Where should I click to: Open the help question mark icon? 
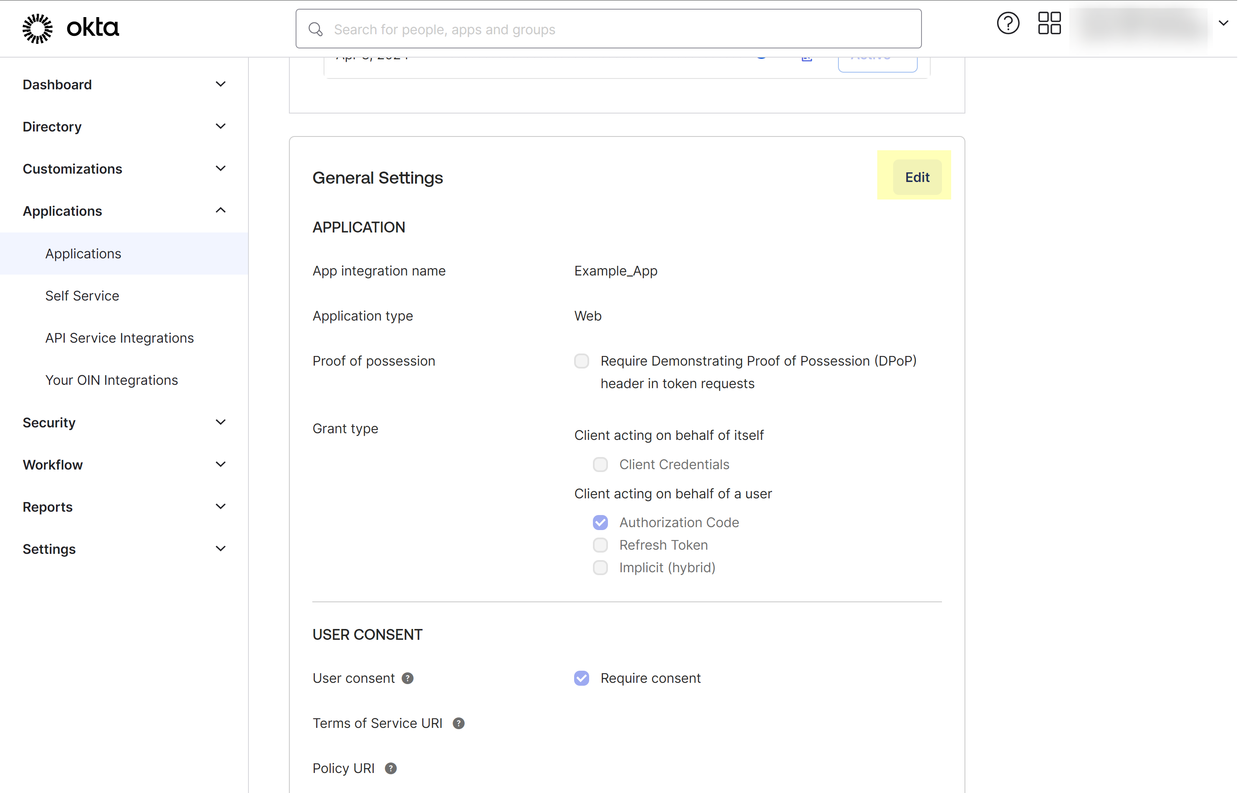1008,23
